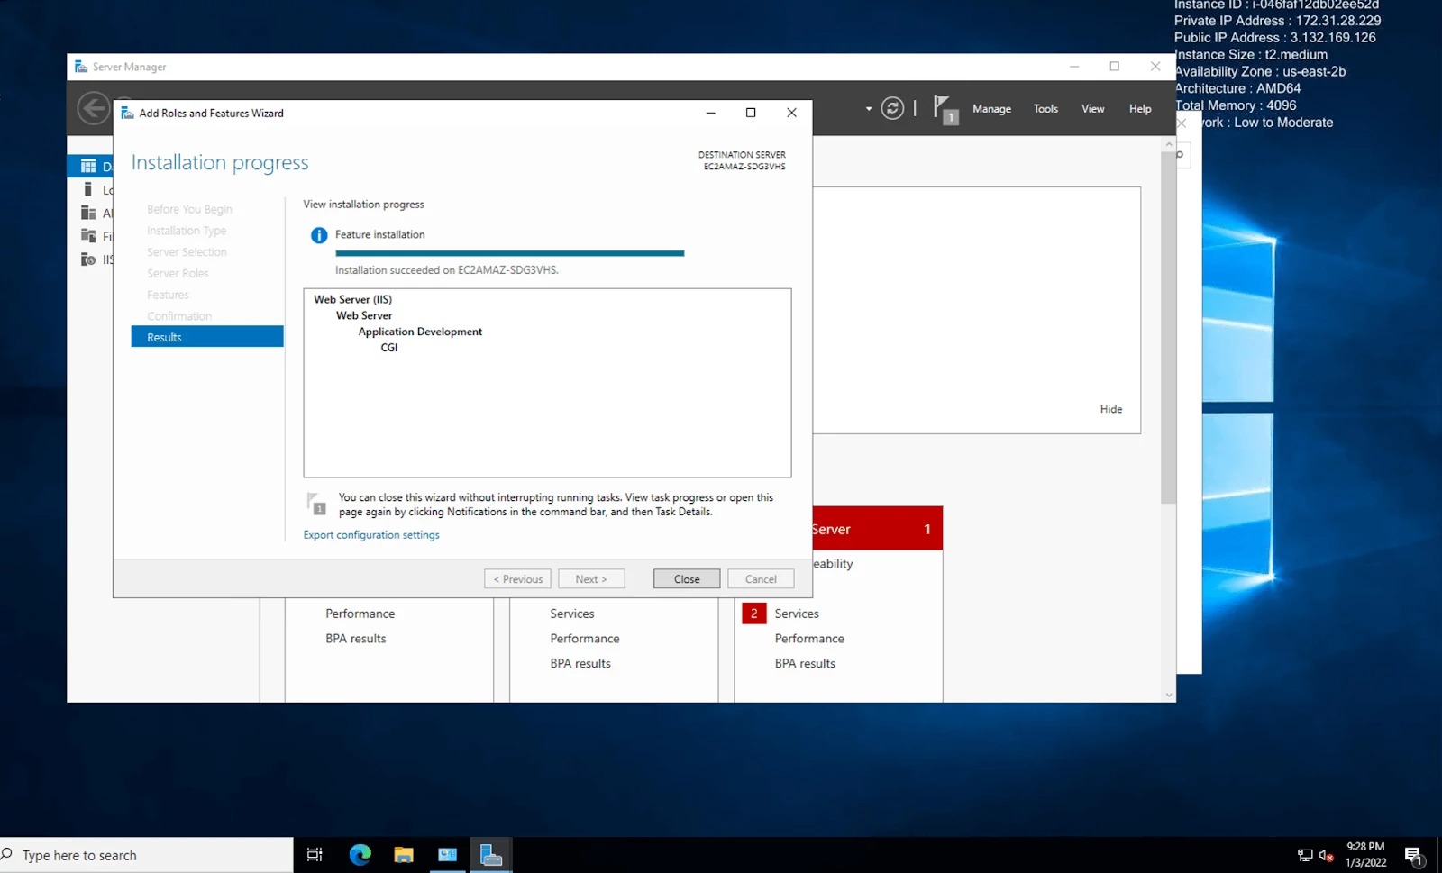The image size is (1442, 873).
Task: Click the Before You Begin wizard step
Action: point(189,209)
